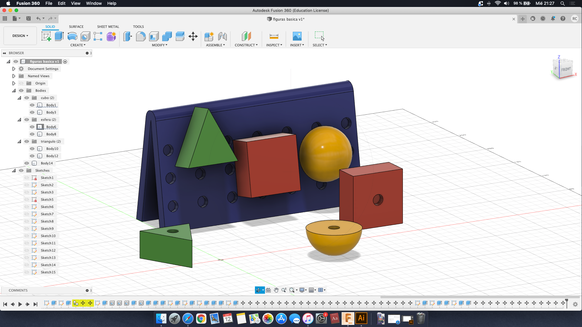The image size is (582, 327).
Task: Open the Window menu
Action: (x=94, y=3)
